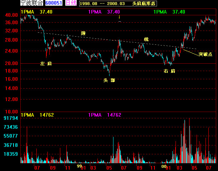Click the 头部 head annotation
This screenshot has height=171, width=218.
[109, 80]
